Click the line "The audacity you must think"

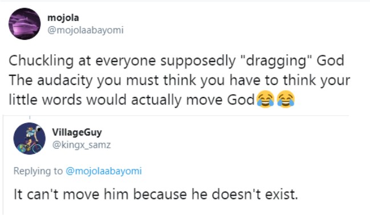(180, 80)
